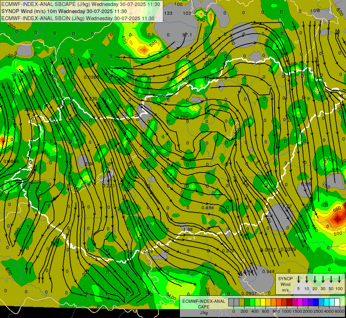The width and height of the screenshot is (346, 318).
Task: Select the dark red 1000 J/kg swatch
Action: click(x=289, y=302)
